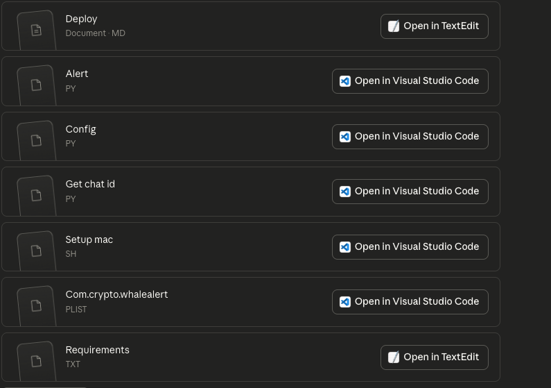The image size is (551, 388).
Task: Click the Setup mac SH file icon
Action: coord(36,251)
